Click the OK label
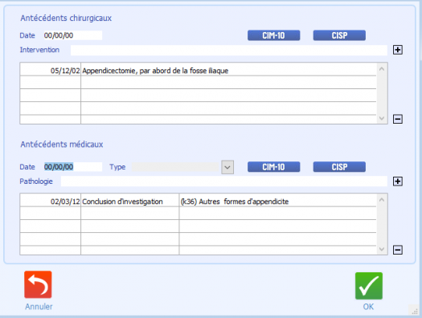 click(368, 307)
